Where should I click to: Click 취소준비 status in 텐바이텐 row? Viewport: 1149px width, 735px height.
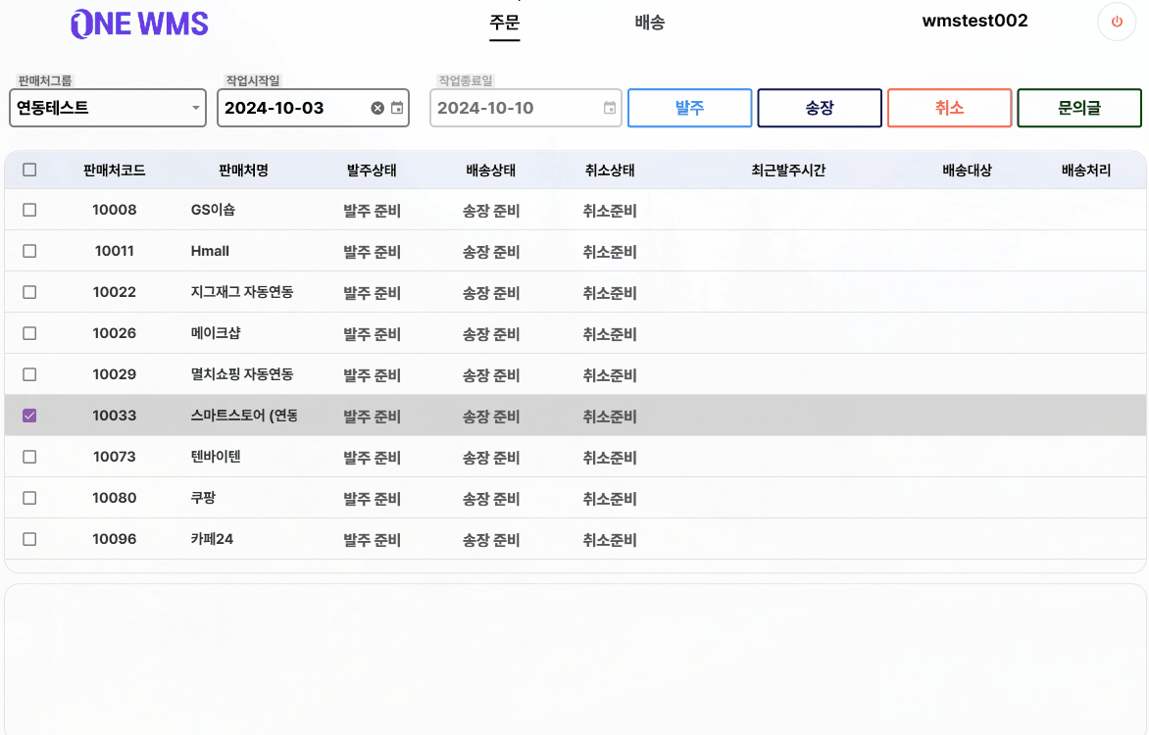pos(610,458)
